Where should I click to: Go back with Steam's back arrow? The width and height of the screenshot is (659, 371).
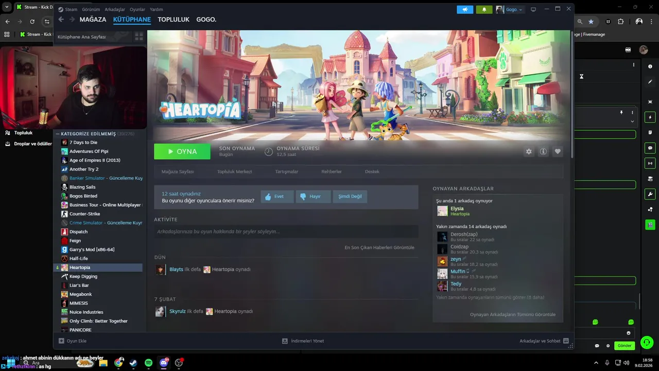tap(61, 20)
